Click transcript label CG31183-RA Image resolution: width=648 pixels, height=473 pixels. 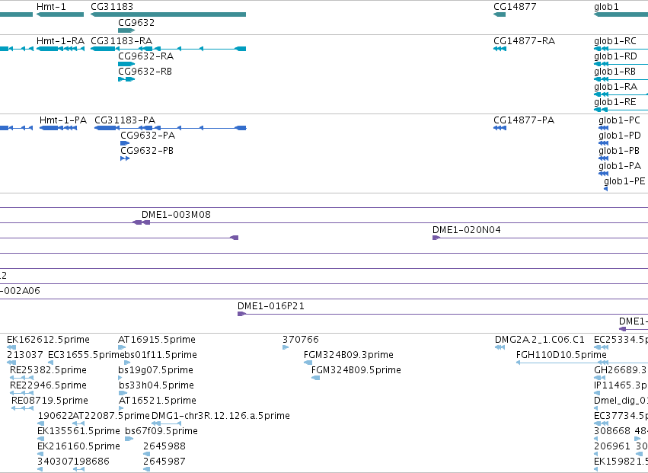[122, 41]
